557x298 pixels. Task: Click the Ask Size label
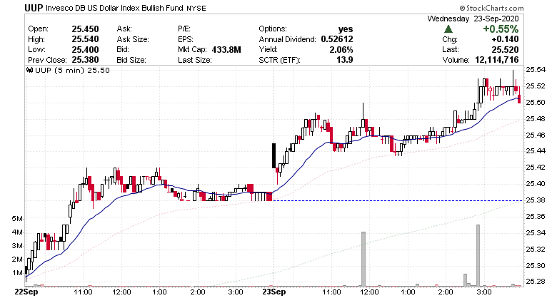(x=133, y=39)
